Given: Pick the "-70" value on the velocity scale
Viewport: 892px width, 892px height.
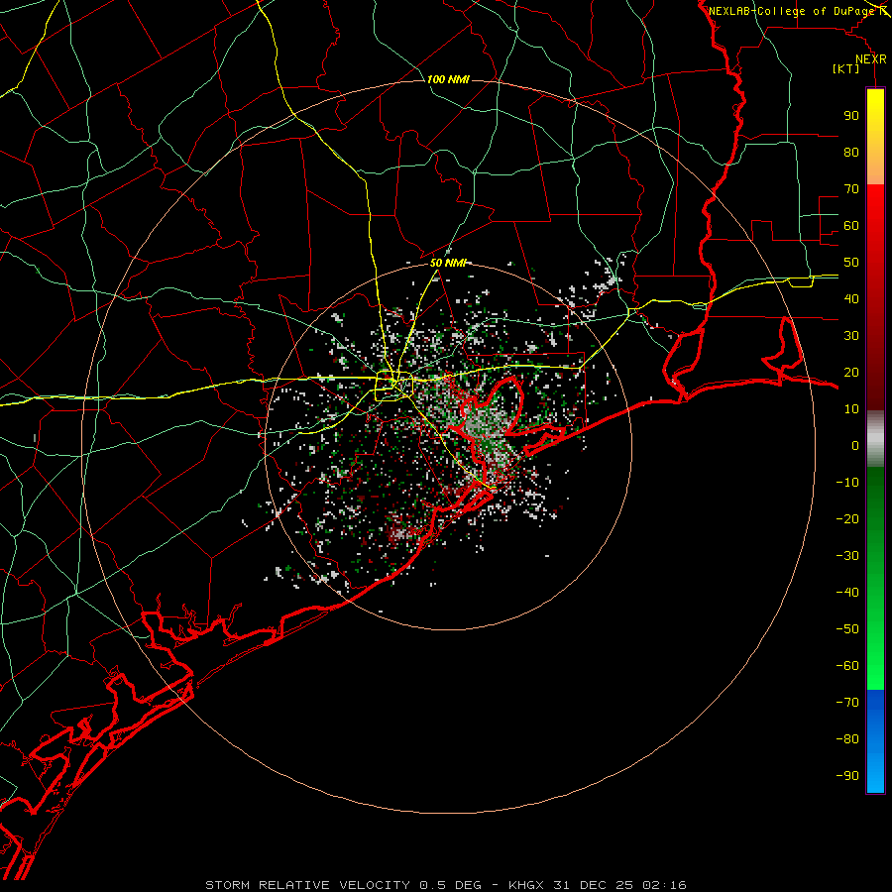Looking at the screenshot, I should [x=847, y=703].
